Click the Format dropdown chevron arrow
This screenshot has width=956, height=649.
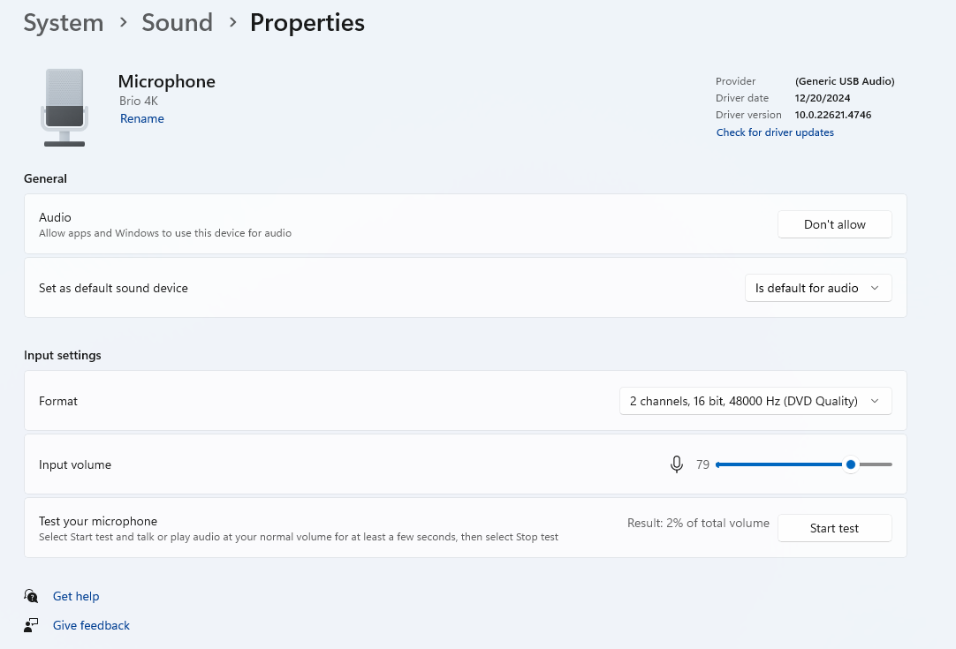point(875,401)
